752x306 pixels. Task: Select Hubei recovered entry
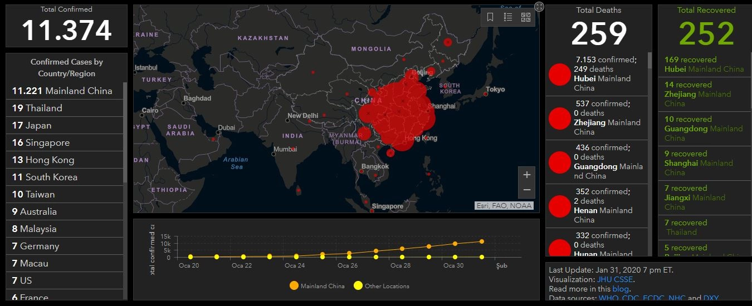(x=704, y=65)
